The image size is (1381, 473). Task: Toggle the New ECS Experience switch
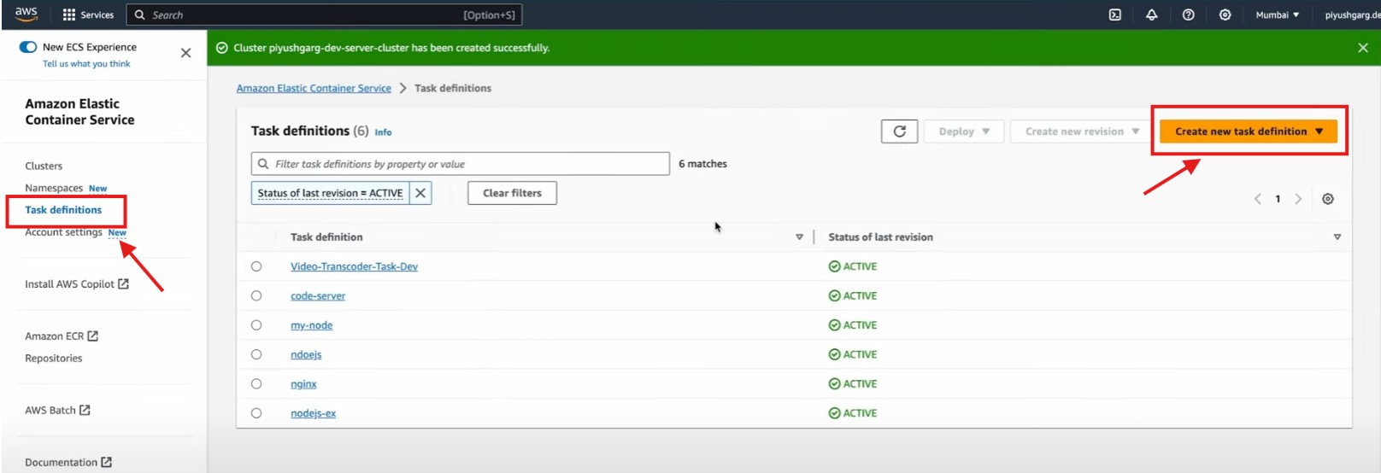coord(28,47)
